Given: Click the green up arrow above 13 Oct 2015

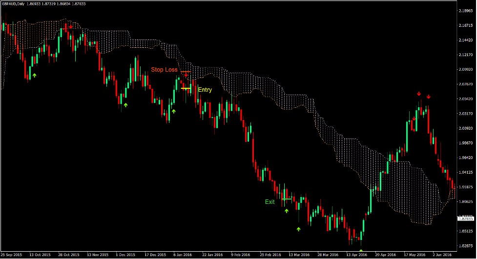Looking at the screenshot, I should coord(34,76).
